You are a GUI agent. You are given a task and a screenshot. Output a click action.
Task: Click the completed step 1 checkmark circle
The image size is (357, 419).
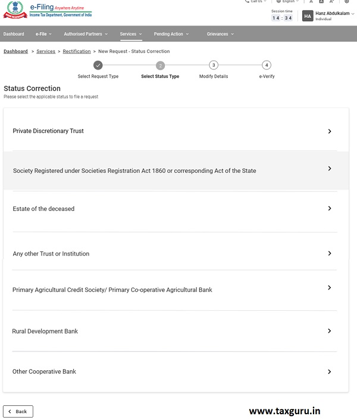[98, 65]
